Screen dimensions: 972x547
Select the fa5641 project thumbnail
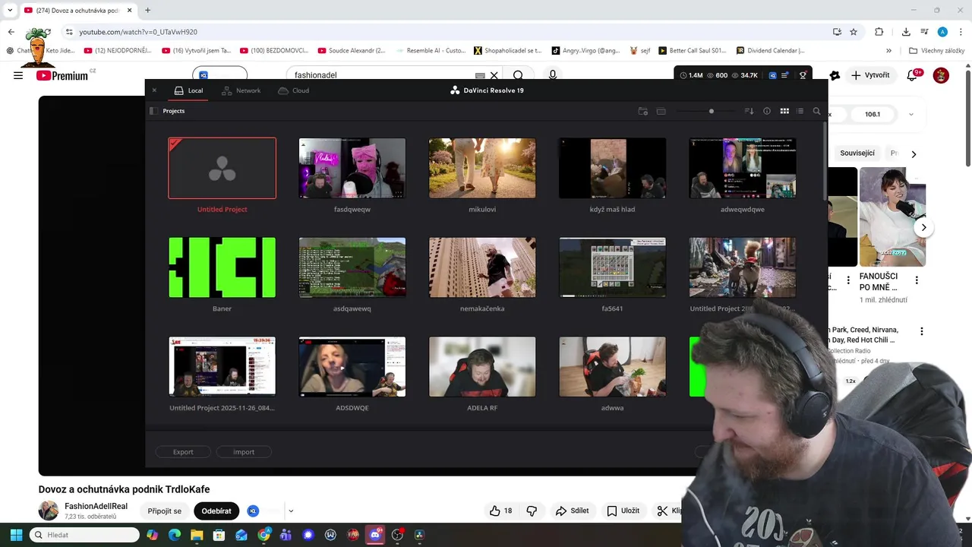tap(612, 267)
